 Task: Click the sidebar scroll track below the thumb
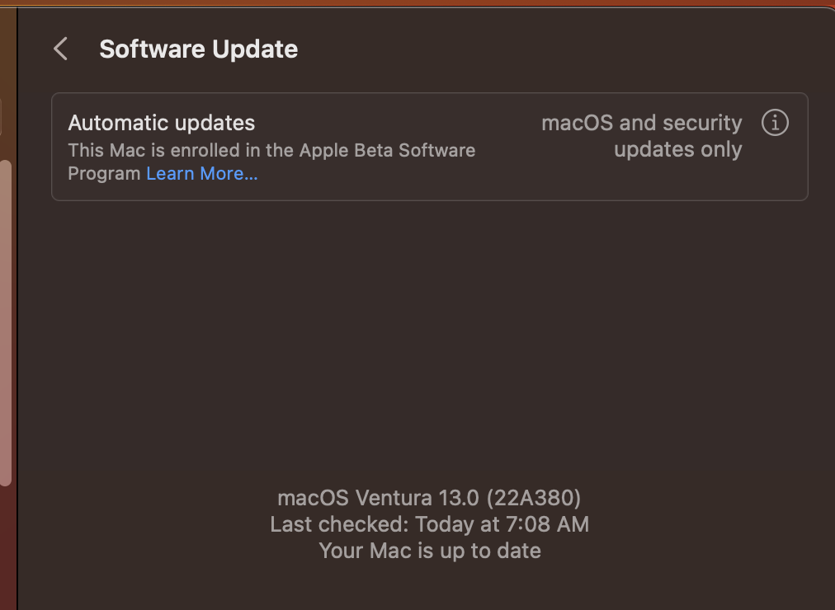coord(5,544)
